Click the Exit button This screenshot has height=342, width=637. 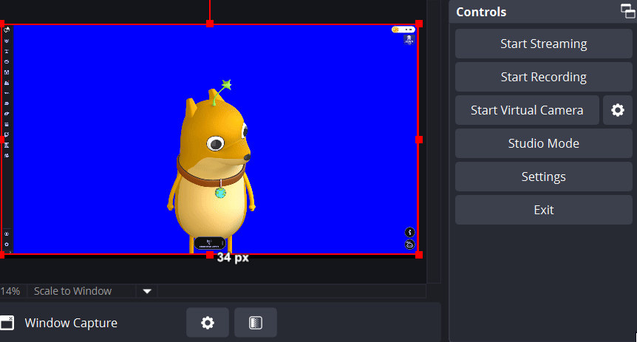[543, 210]
